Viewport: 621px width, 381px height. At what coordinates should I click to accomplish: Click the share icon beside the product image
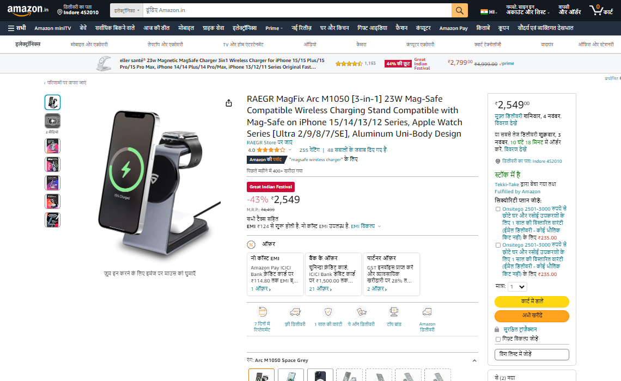click(x=229, y=103)
